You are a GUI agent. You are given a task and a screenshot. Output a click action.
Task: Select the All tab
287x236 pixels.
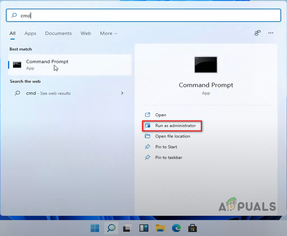[12, 34]
